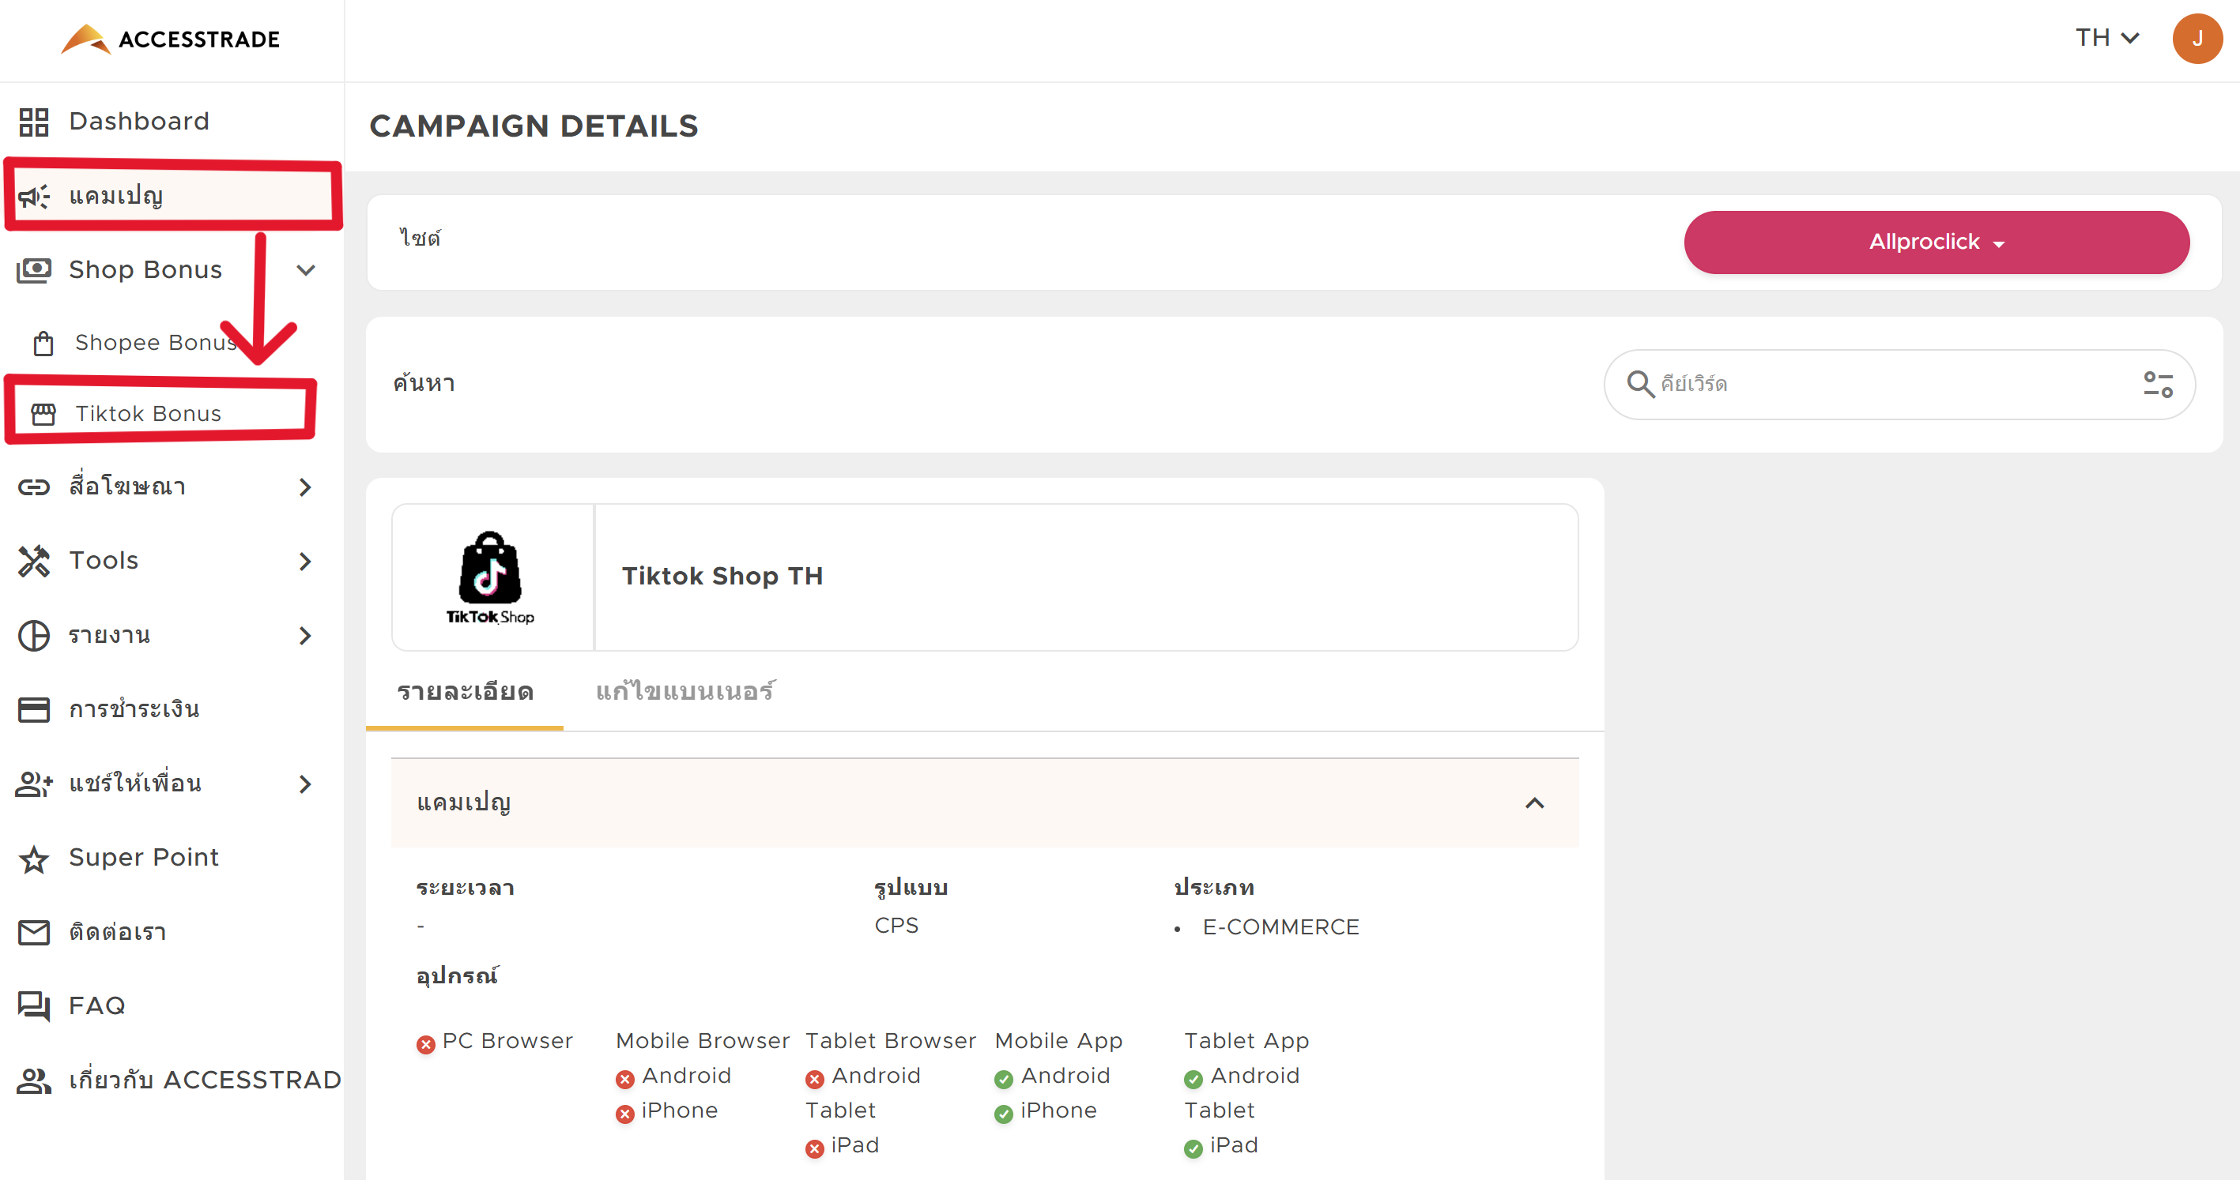Click the PC Browser red cross icon
This screenshot has width=2240, height=1180.
[x=425, y=1044]
